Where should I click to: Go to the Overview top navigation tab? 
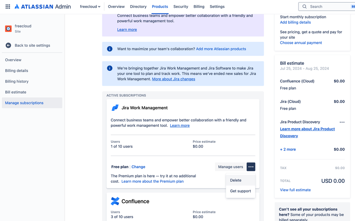point(116,6)
